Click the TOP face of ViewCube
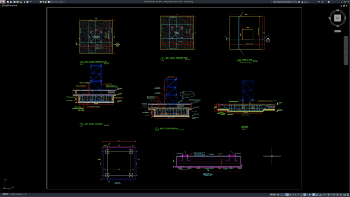 (337, 18)
